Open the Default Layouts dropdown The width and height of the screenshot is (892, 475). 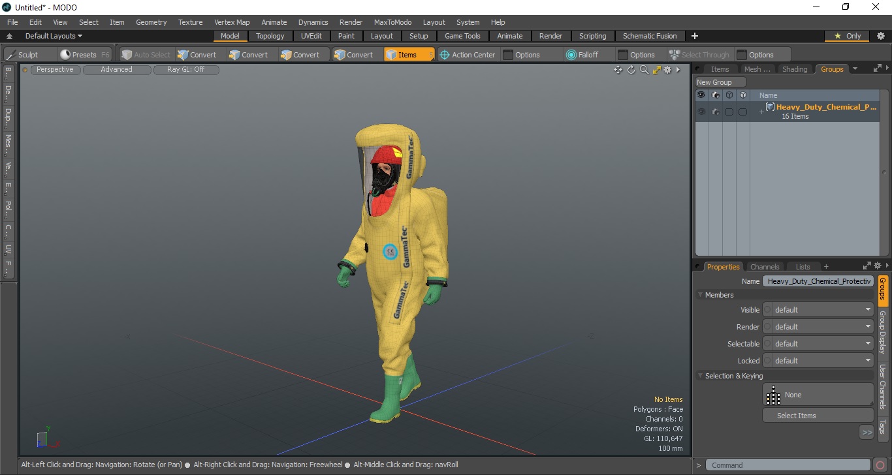tap(54, 36)
